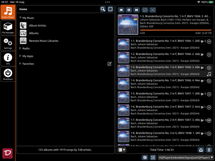Click the -0:02 remaining time label
The height and width of the screenshot is (161, 215).
click(x=198, y=33)
